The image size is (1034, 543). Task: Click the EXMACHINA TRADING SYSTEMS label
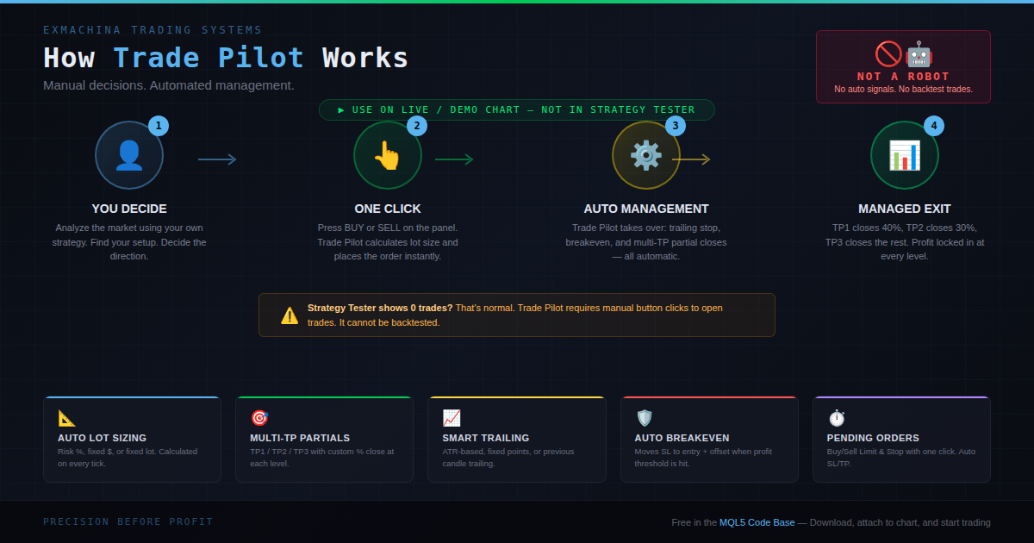coord(153,30)
